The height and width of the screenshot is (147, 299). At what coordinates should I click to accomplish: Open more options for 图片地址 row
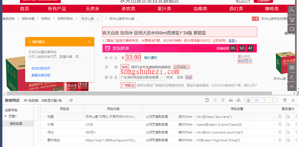(x=296, y=140)
